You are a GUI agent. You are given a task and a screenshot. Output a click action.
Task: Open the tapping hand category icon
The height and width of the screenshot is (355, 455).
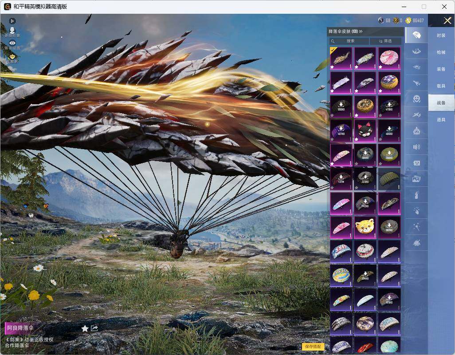tap(416, 211)
